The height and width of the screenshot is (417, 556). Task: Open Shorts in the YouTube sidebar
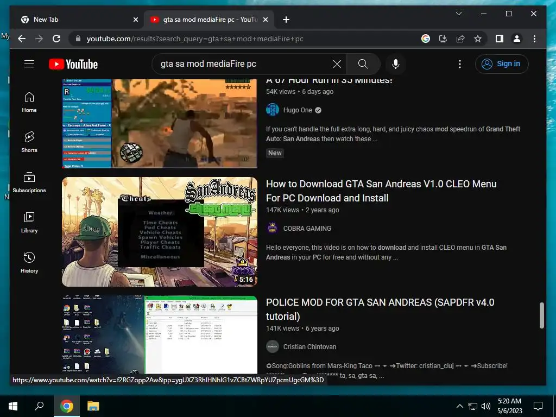pyautogui.click(x=29, y=142)
